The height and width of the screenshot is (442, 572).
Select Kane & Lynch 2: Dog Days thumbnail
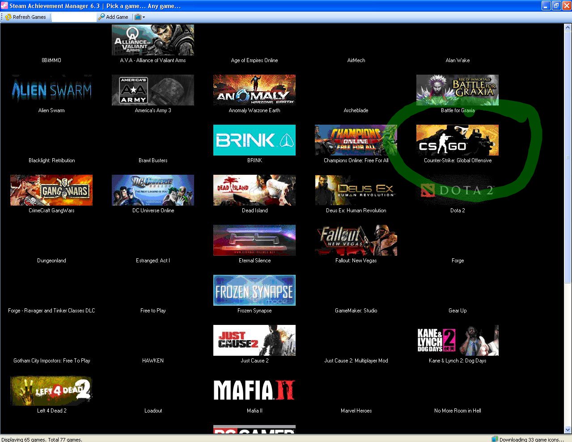tap(458, 340)
